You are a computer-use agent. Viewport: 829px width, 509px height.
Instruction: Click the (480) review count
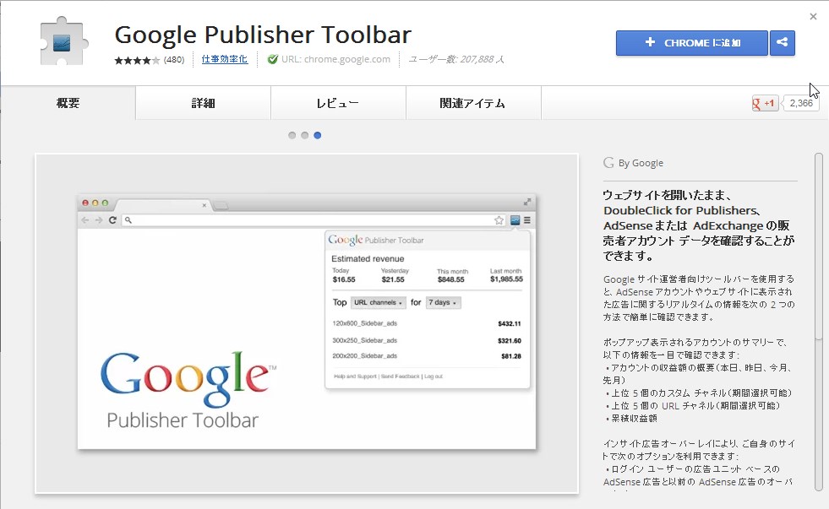[x=174, y=60]
